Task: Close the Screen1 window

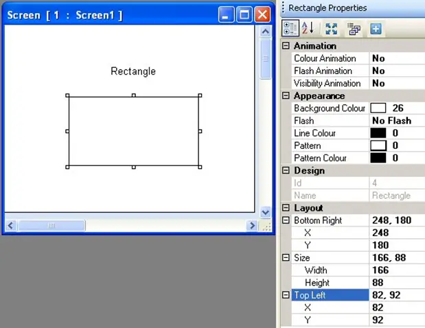Action: point(262,14)
